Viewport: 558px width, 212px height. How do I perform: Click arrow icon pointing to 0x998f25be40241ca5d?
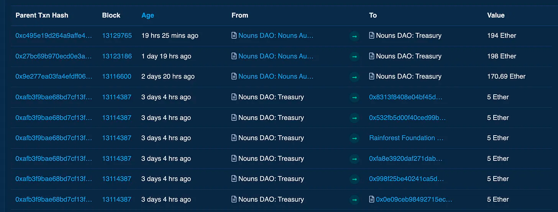click(x=354, y=179)
